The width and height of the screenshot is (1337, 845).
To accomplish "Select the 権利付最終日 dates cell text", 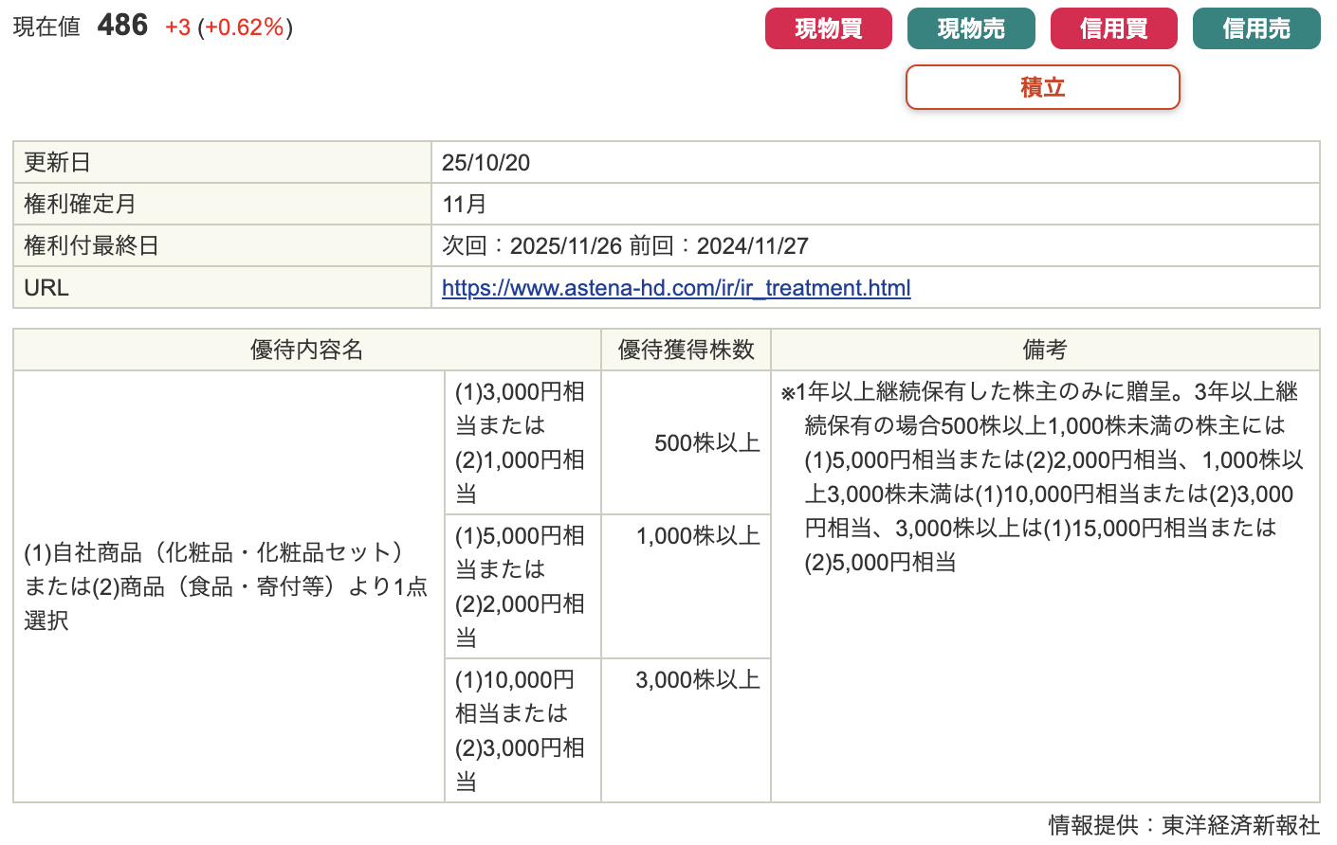I will pos(625,246).
